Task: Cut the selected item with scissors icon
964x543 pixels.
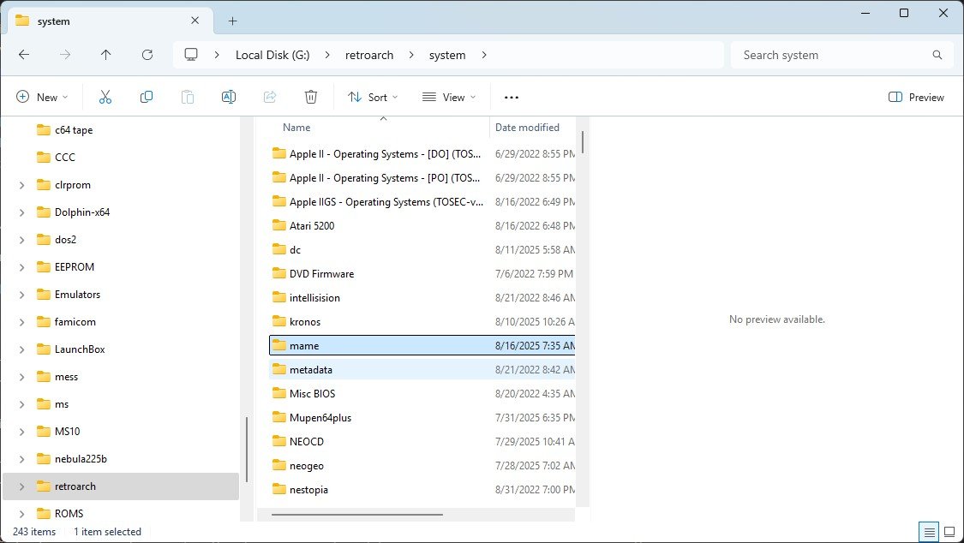Action: tap(105, 97)
